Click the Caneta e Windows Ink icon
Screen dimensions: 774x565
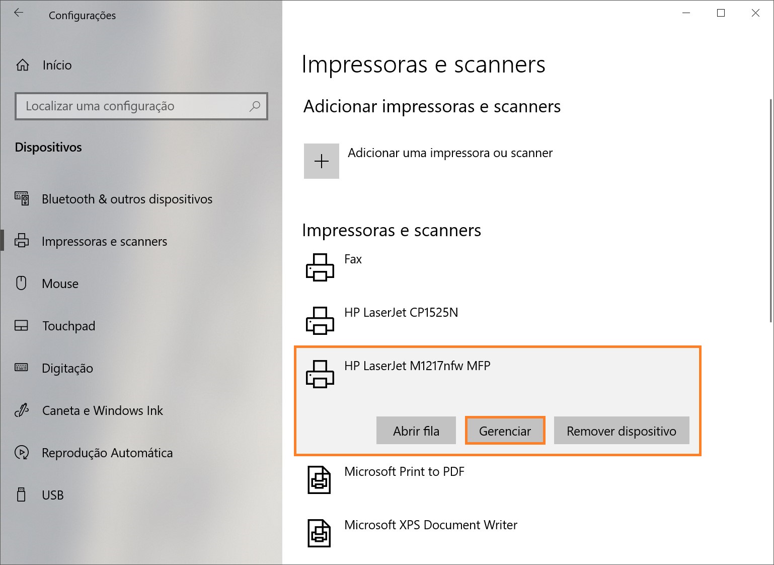coord(22,410)
